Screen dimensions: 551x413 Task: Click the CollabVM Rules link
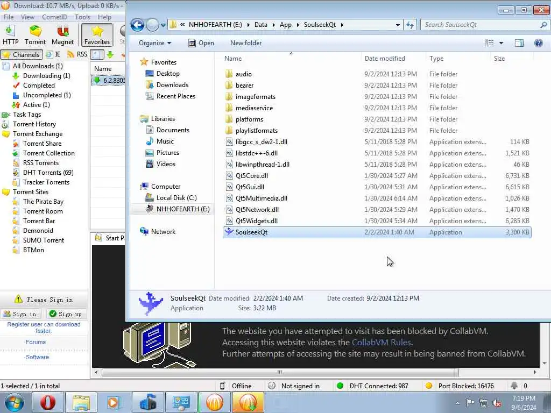(382, 343)
